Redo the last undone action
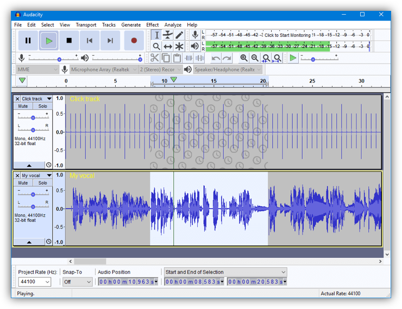The image size is (402, 309). 227,58
